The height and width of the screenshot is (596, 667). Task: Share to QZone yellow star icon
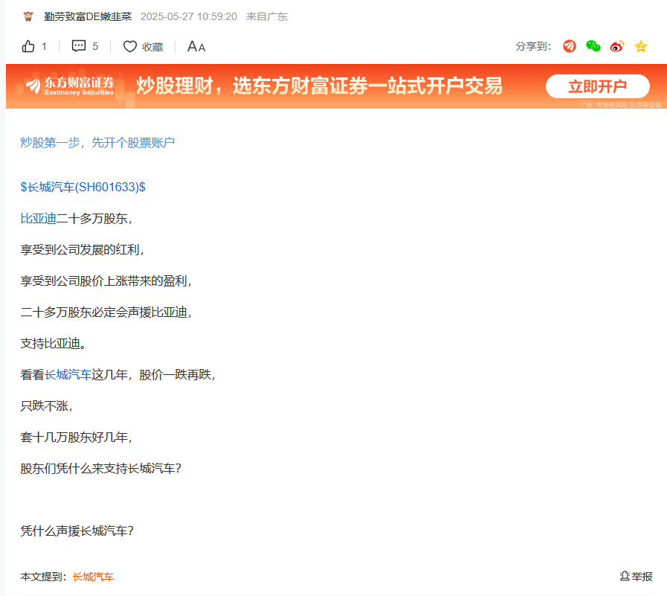point(641,46)
